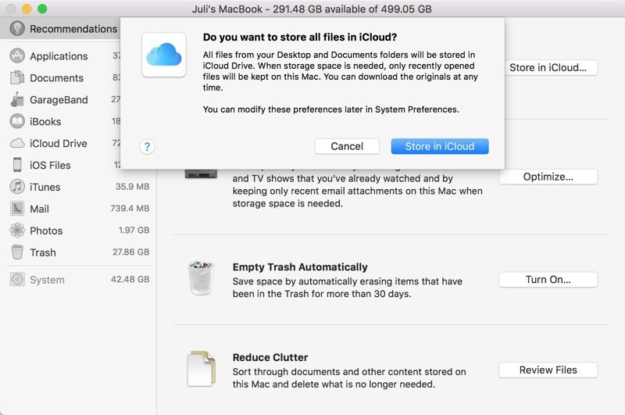
Task: Click the Optimize... button
Action: 548,177
